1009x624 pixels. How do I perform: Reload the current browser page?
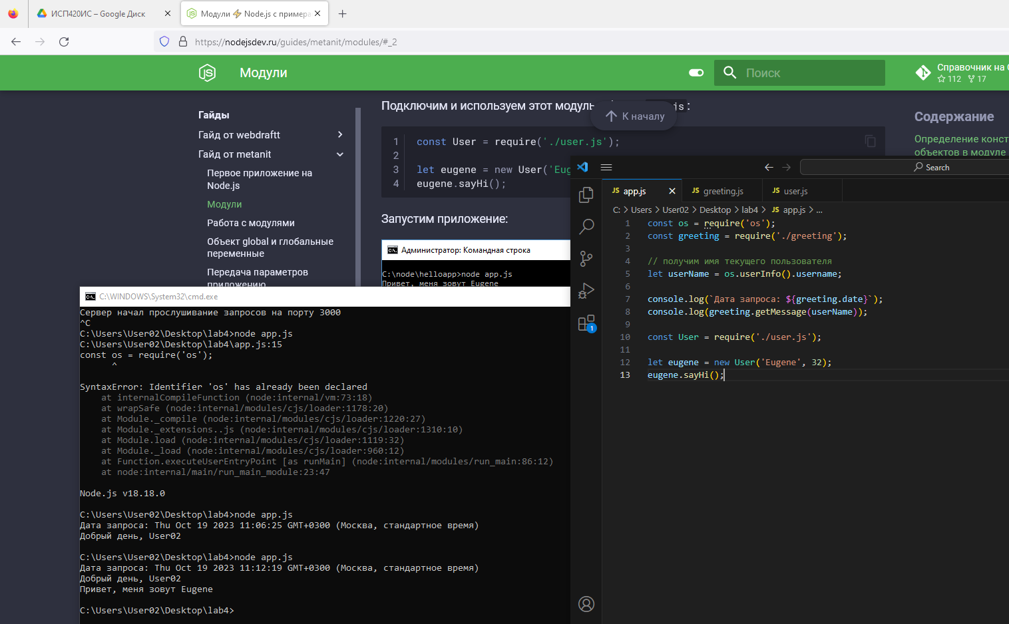pyautogui.click(x=64, y=42)
